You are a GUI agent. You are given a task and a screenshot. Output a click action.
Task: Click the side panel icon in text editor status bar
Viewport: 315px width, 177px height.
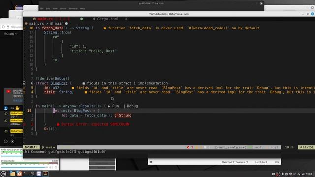click(x=151, y=162)
